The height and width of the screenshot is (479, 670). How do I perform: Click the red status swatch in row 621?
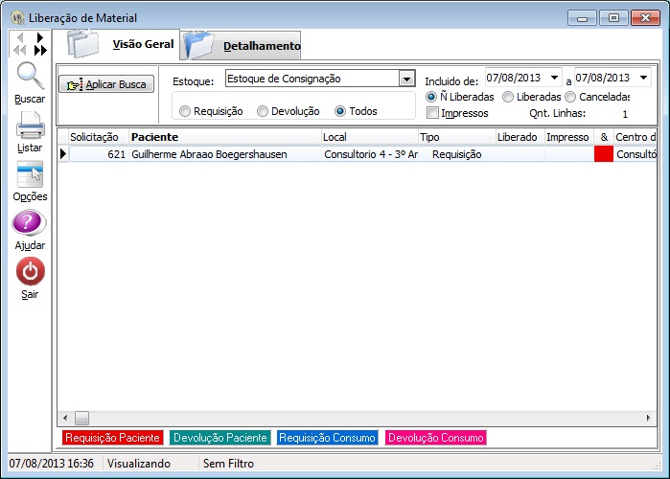604,153
